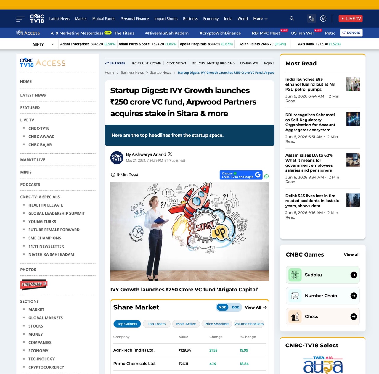Select the Most Active tab

tap(186, 324)
